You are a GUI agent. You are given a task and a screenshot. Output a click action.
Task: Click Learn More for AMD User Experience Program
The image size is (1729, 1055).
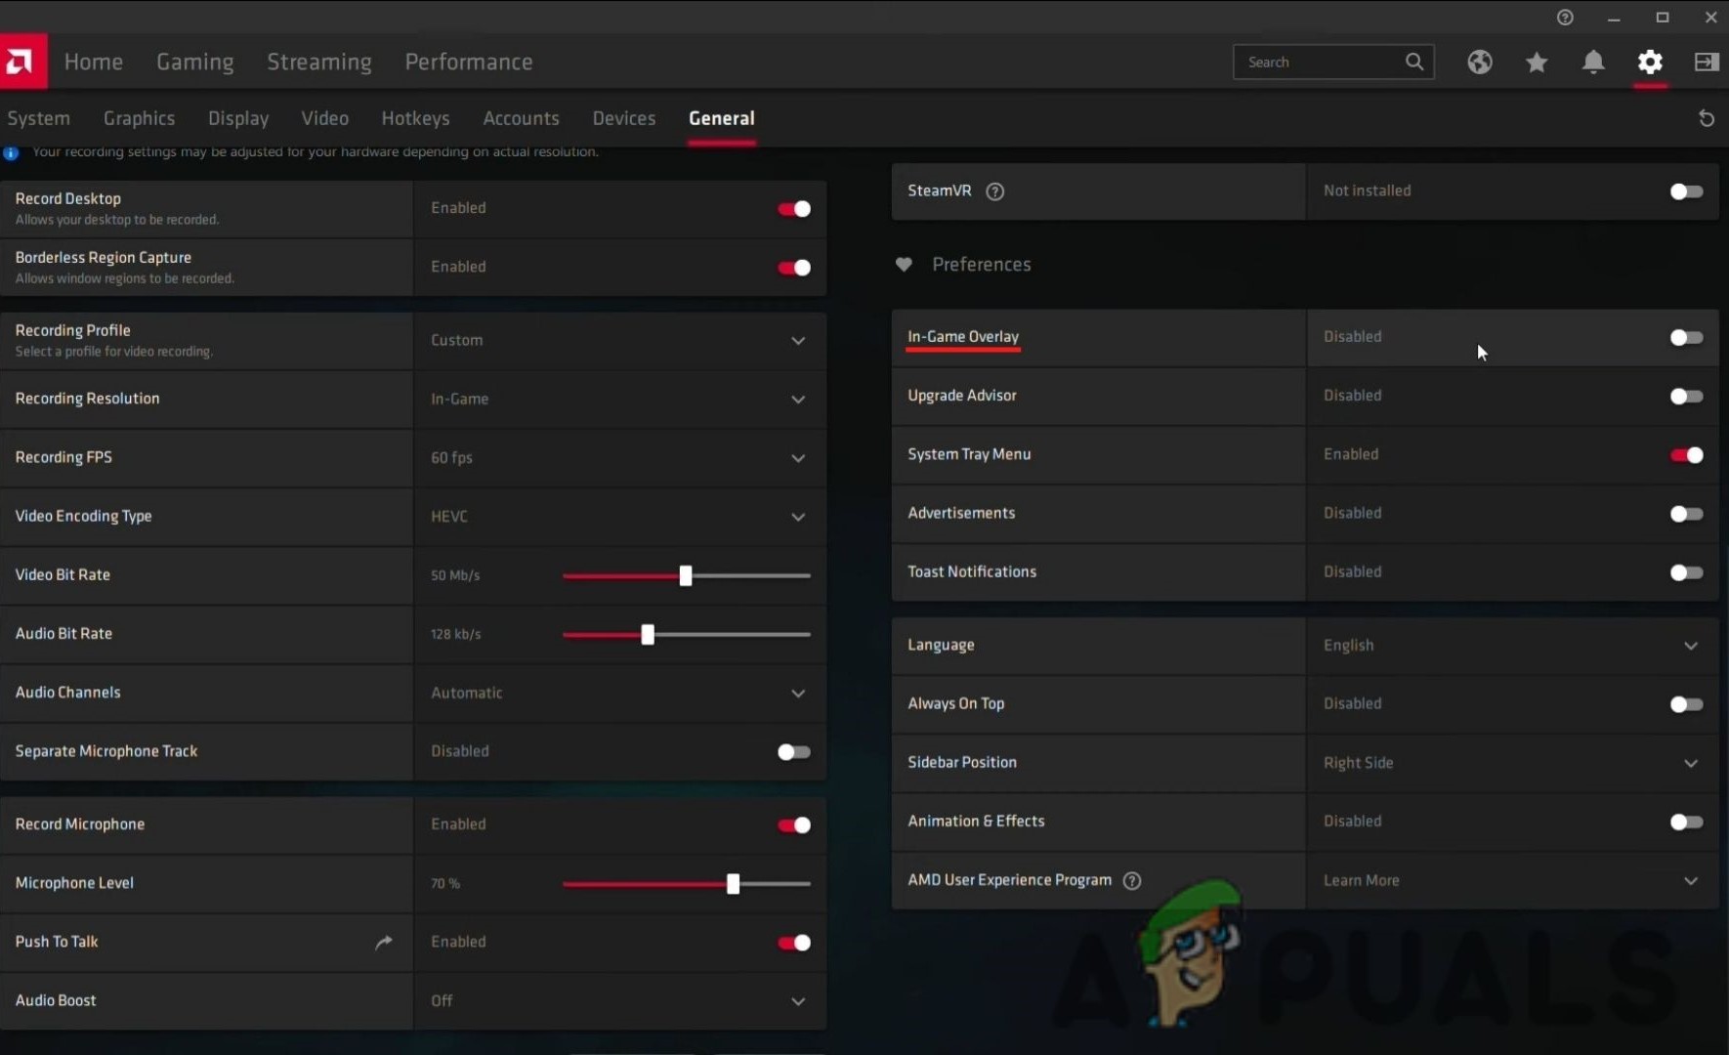click(x=1361, y=880)
